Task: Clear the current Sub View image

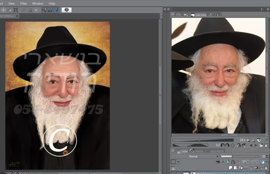Action: click(x=266, y=145)
